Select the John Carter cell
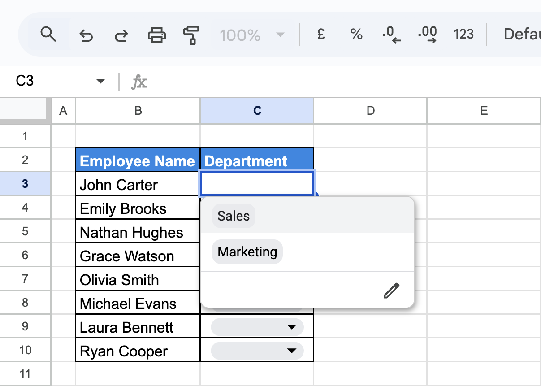 [138, 184]
